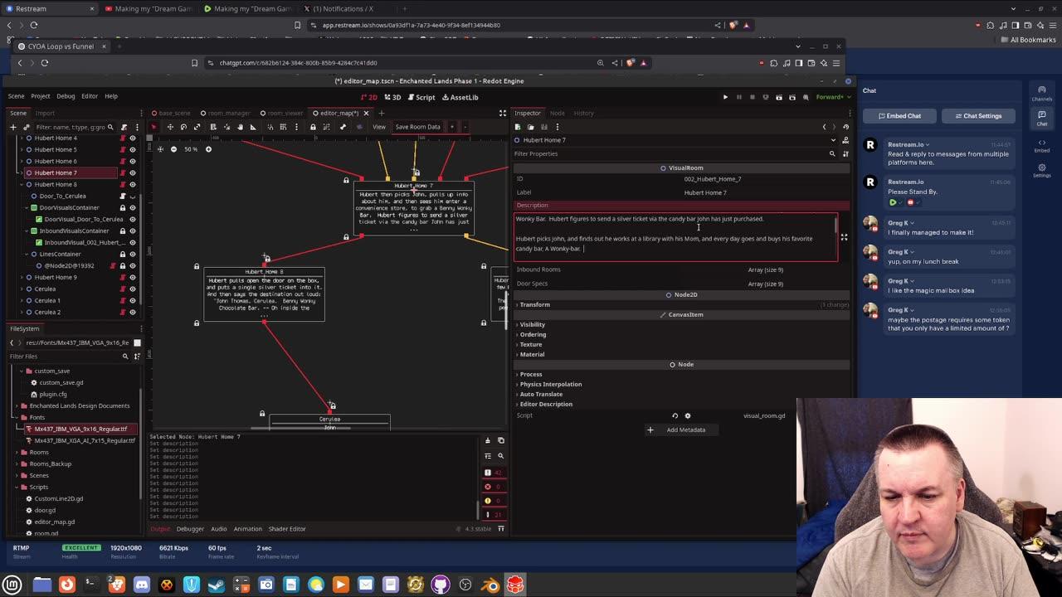The width and height of the screenshot is (1062, 597).
Task: Open the Node tab in Inspector
Action: pyautogui.click(x=557, y=113)
